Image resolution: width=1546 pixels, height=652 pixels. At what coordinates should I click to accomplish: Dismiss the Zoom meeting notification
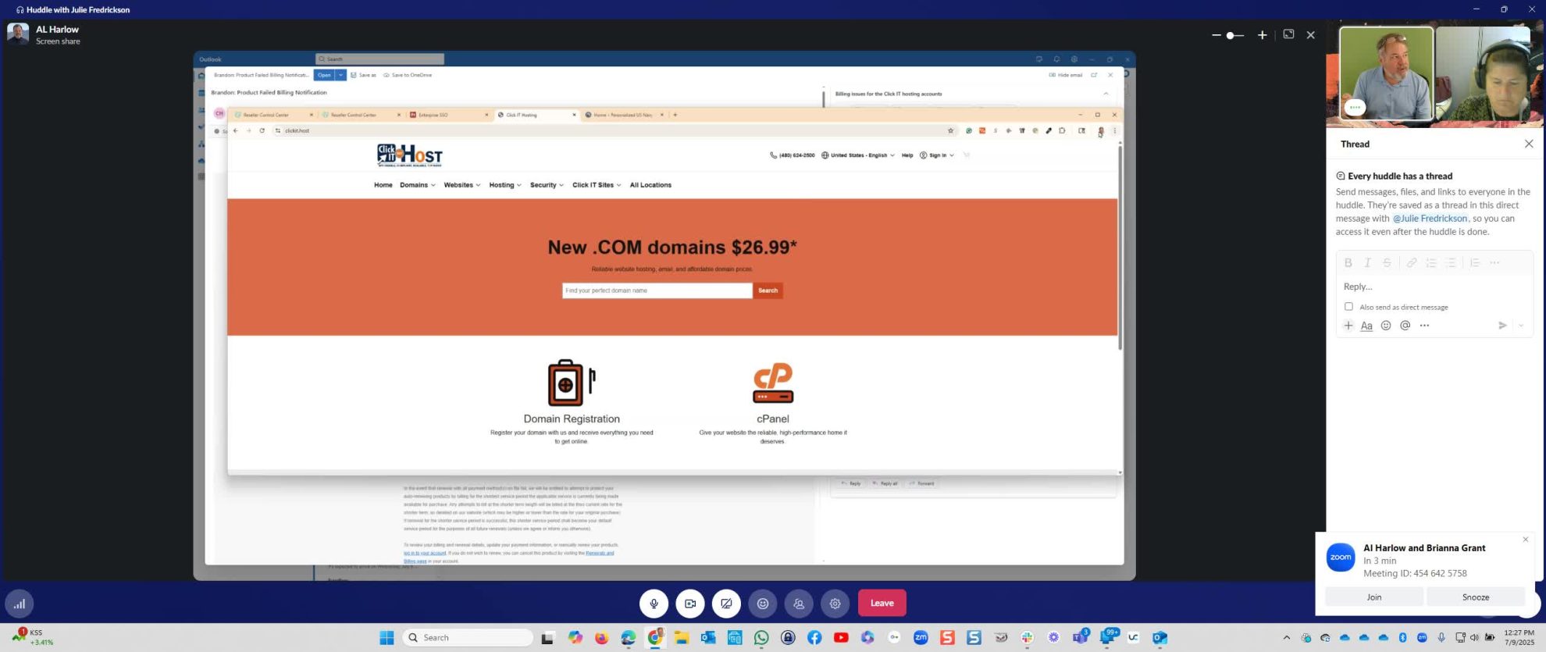1526,540
